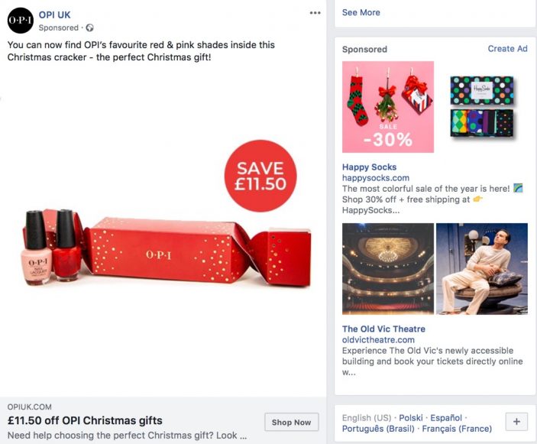Click the Create Ad link
Screen dimensions: 537x444
click(507, 49)
